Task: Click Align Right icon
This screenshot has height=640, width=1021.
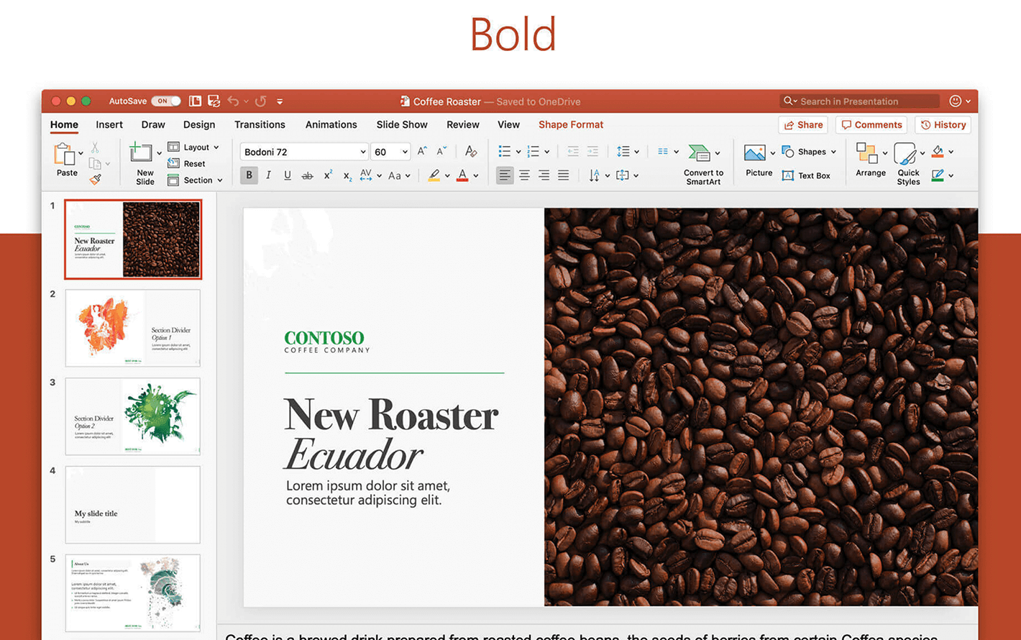Action: pyautogui.click(x=544, y=175)
